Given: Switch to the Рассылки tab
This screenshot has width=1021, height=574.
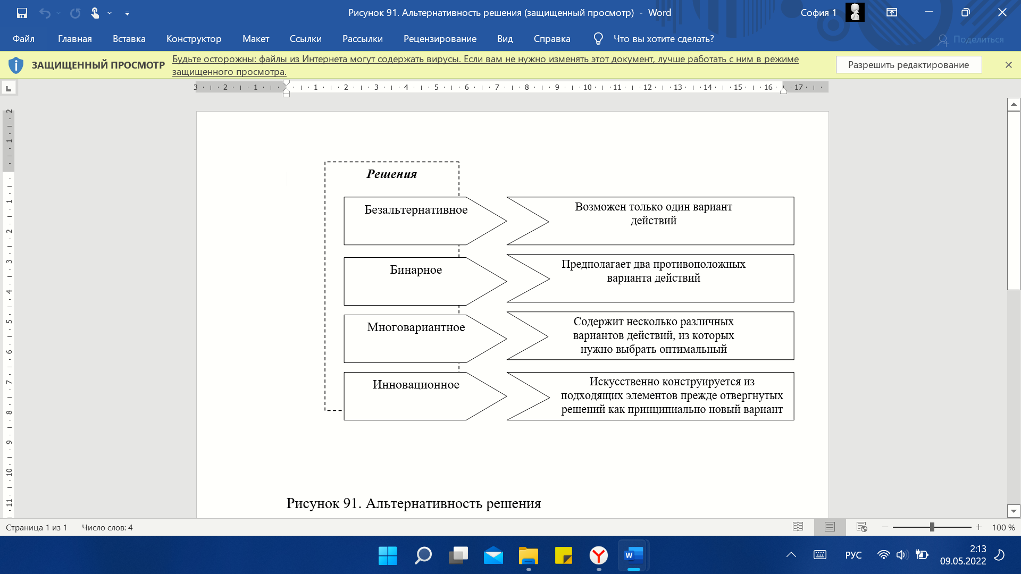Looking at the screenshot, I should coord(363,39).
